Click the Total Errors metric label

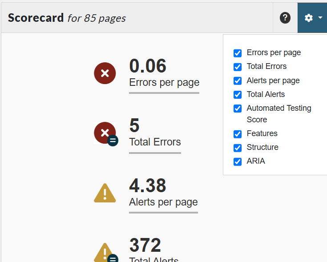coord(155,142)
